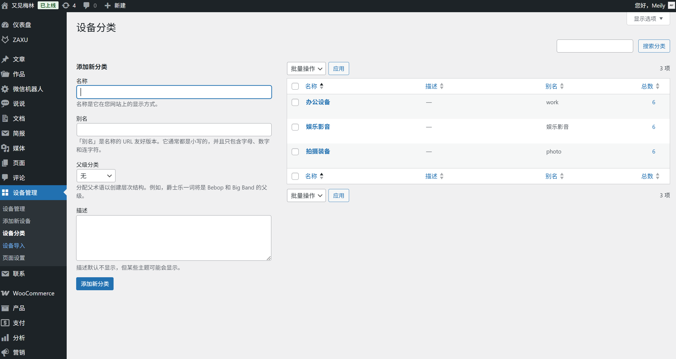Click the 添加新分类 submit button
Screen dimensions: 676x359
coord(95,284)
